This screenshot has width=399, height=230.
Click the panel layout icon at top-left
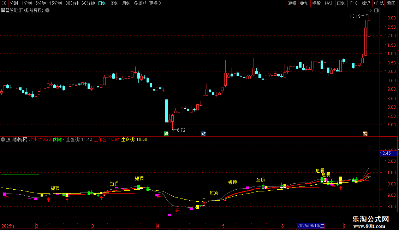(x=4, y=3)
